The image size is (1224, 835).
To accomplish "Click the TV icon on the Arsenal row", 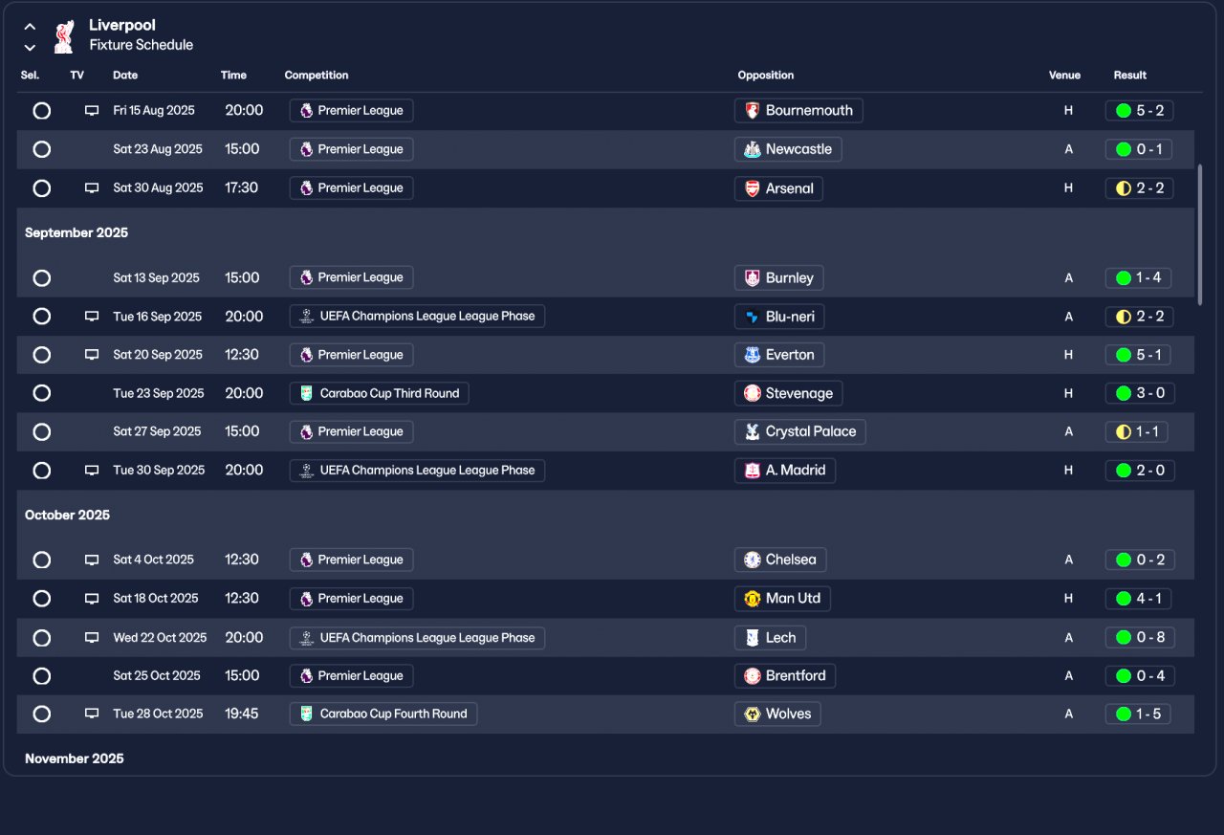I will click(92, 188).
